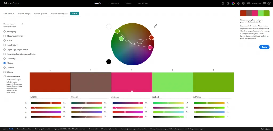The height and width of the screenshot is (131, 273).
Task: Switch to the Koło kolorów tab
Action: [9, 13]
